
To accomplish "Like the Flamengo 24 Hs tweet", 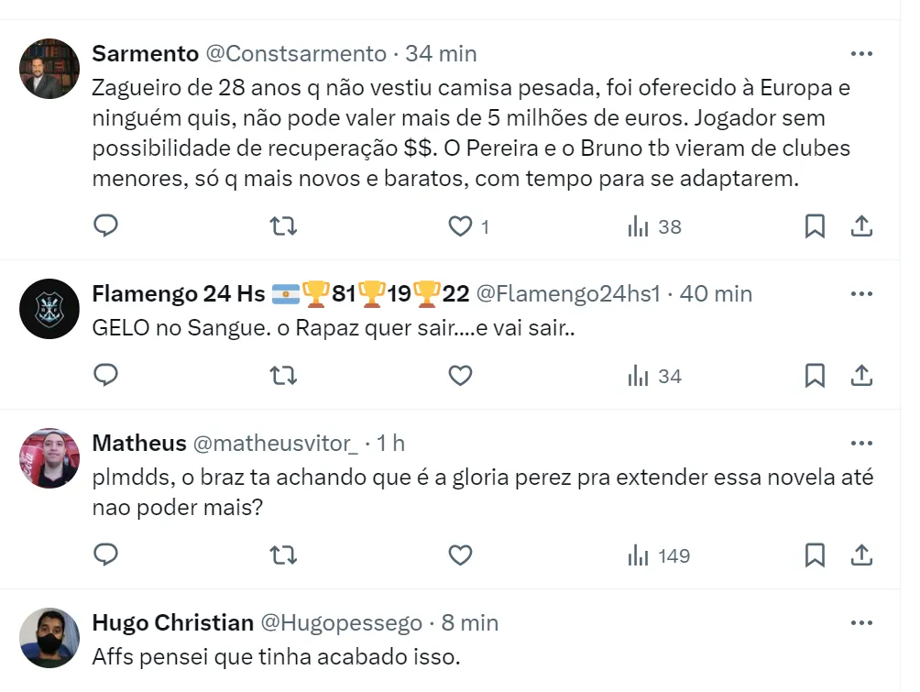I will pyautogui.click(x=460, y=375).
